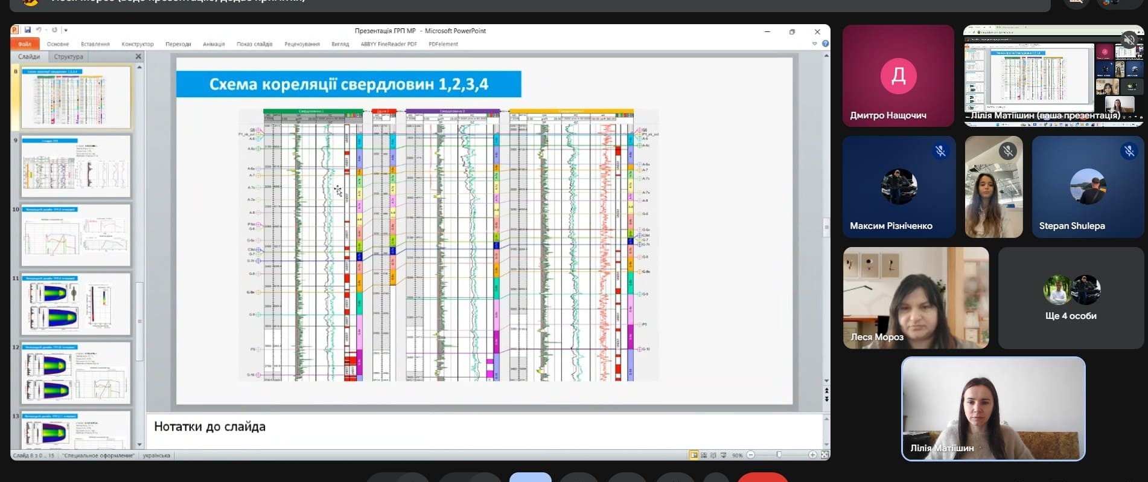Click fit slide to window icon
Image resolution: width=1148 pixels, height=482 pixels.
tap(824, 455)
